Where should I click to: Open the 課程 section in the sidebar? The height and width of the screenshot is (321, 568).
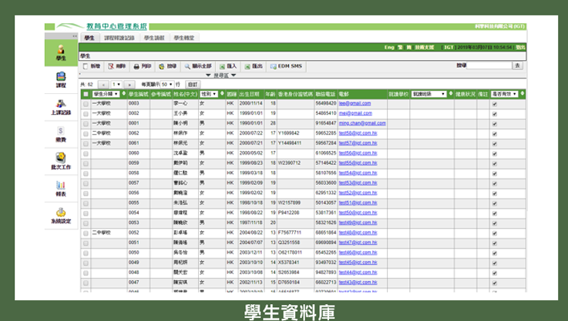[x=61, y=80]
